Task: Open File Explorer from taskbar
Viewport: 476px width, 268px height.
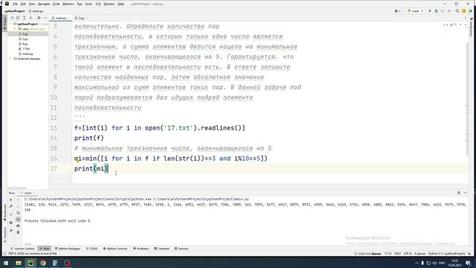Action: 19,263
